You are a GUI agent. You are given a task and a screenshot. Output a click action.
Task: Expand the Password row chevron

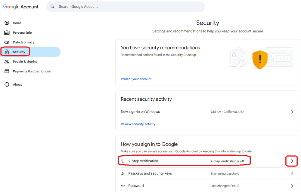coord(292,186)
